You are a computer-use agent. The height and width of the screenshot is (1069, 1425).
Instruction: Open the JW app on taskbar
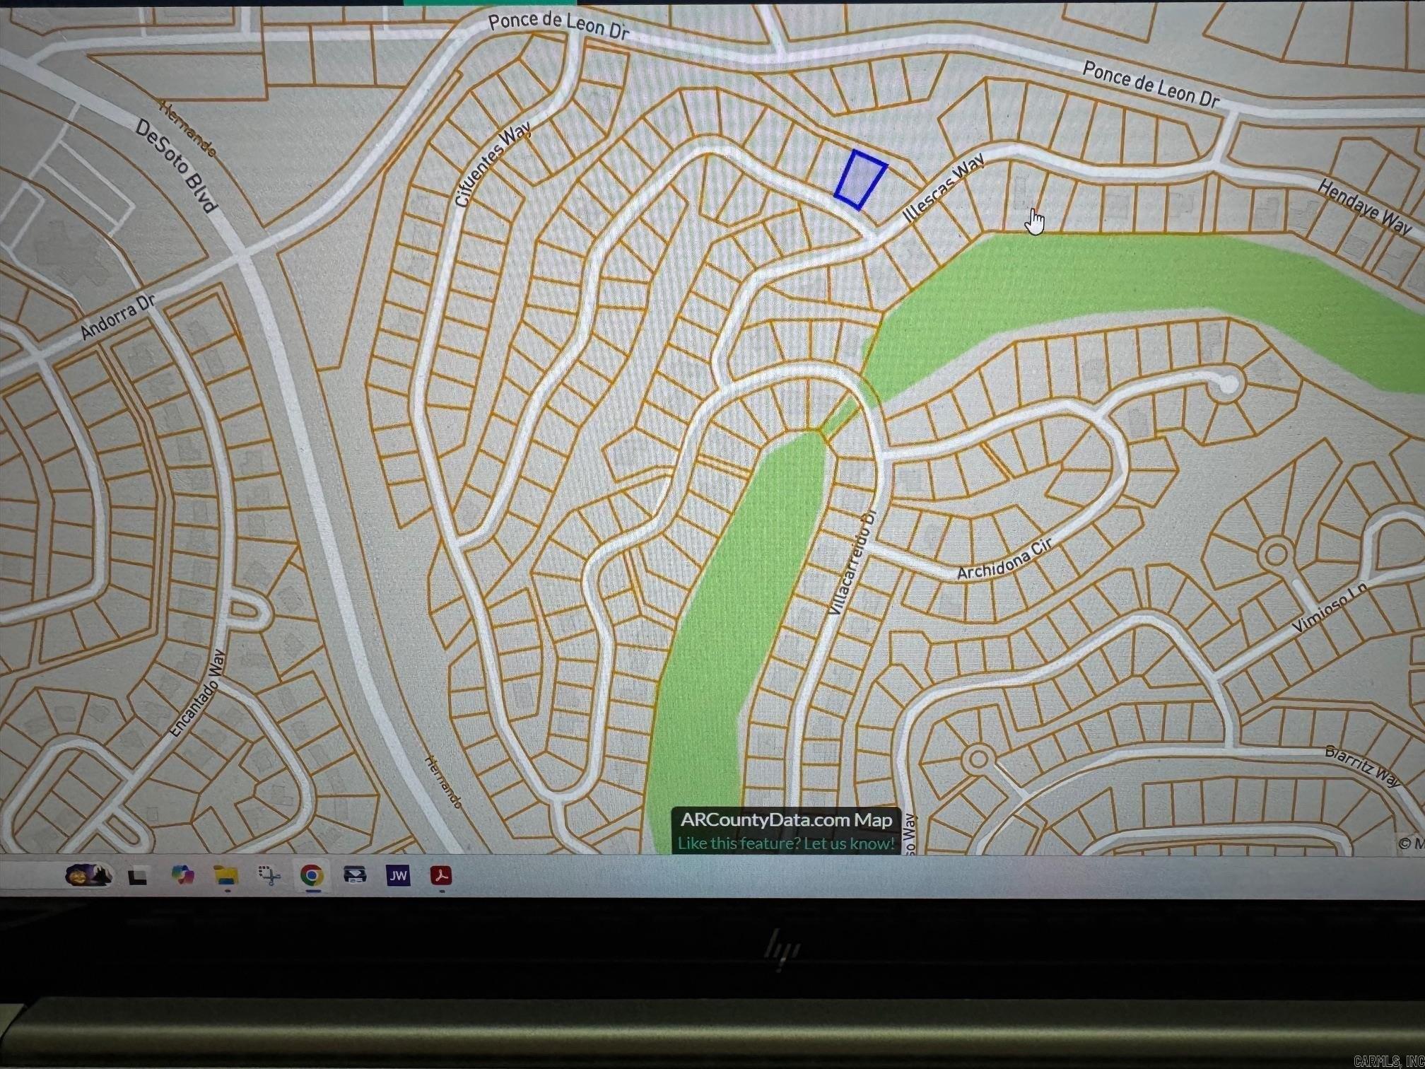[x=398, y=876]
